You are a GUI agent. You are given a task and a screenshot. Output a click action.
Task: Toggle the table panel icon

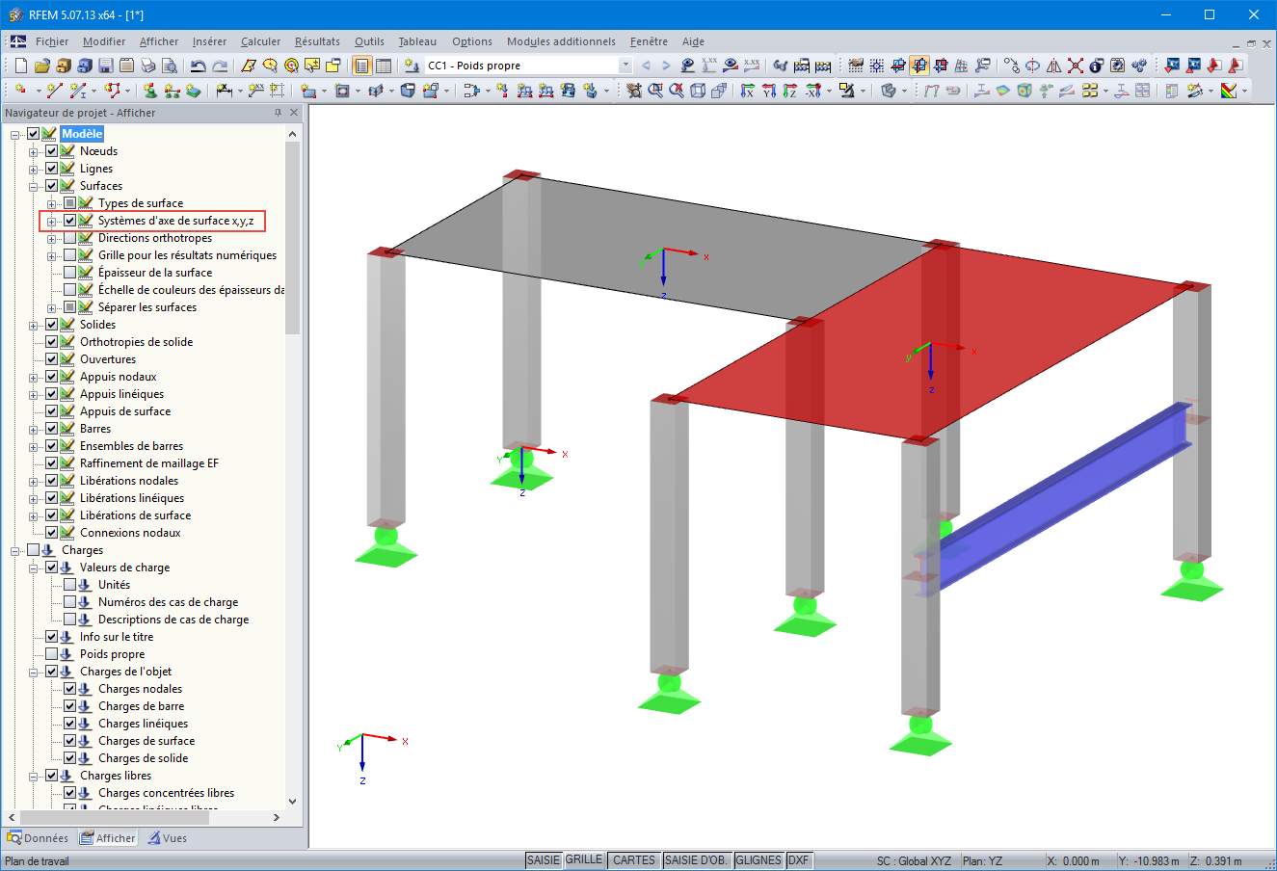[384, 66]
